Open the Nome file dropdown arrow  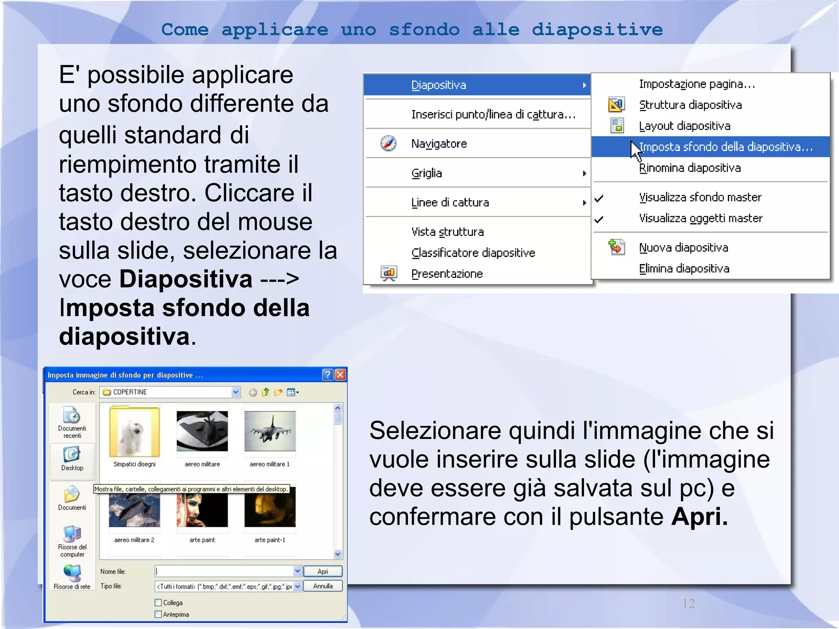pos(297,571)
